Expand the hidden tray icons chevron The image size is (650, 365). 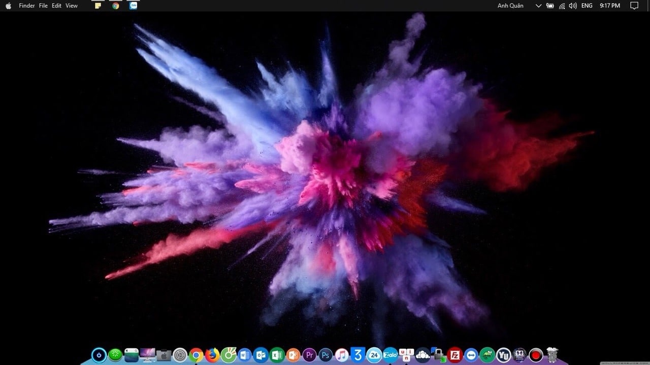[x=538, y=6]
